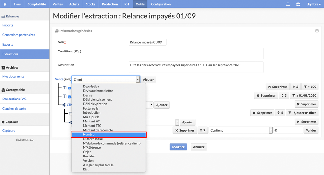Select Description from the dropdown list
This screenshot has width=324, height=175.
(x=91, y=86)
